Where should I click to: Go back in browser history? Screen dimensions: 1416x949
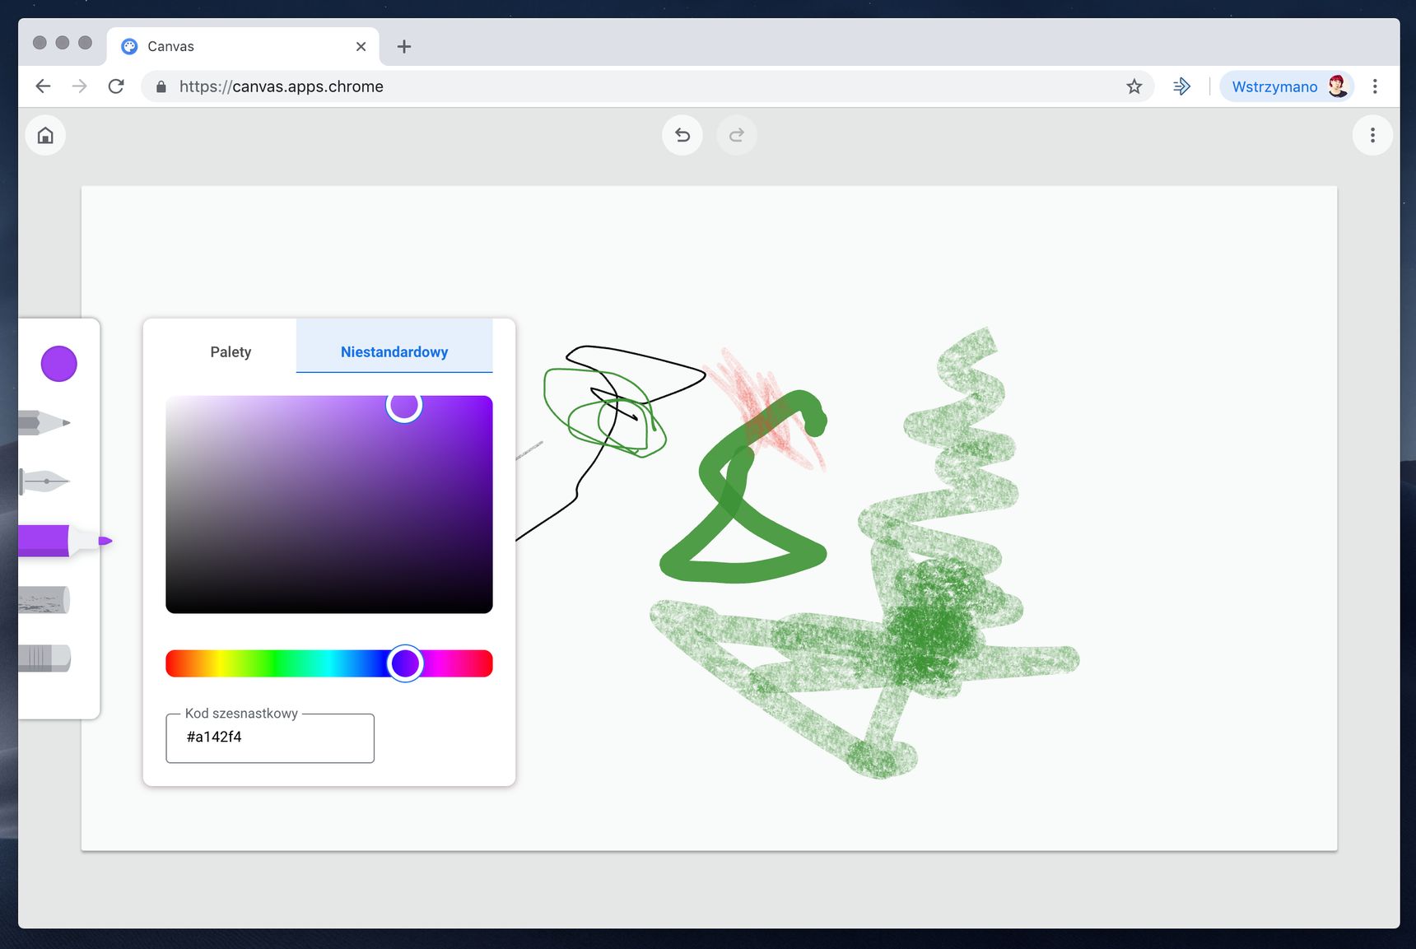[43, 86]
